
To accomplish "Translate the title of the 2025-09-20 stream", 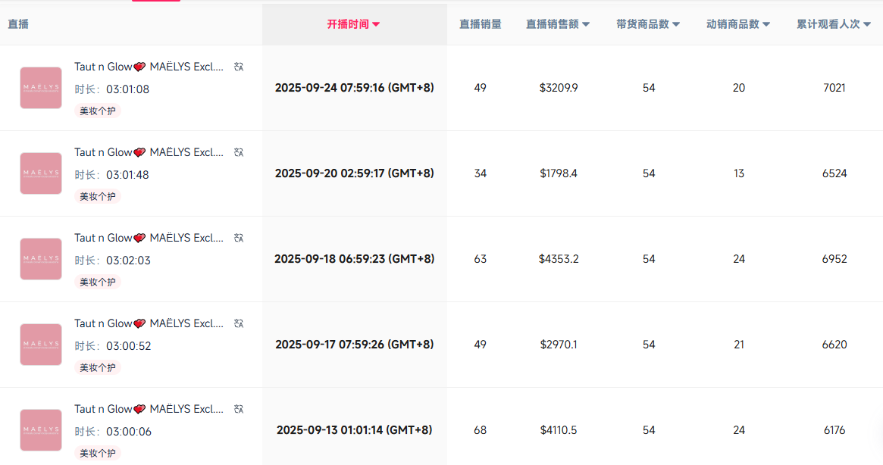I will (x=239, y=152).
